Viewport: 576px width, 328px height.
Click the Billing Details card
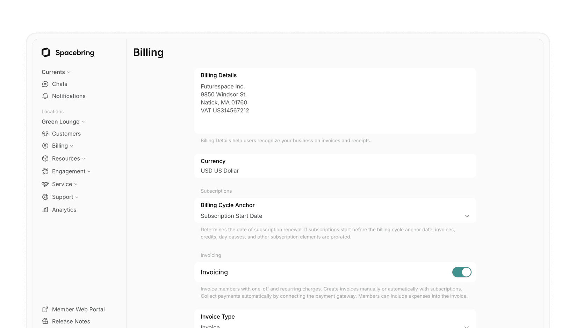click(335, 100)
